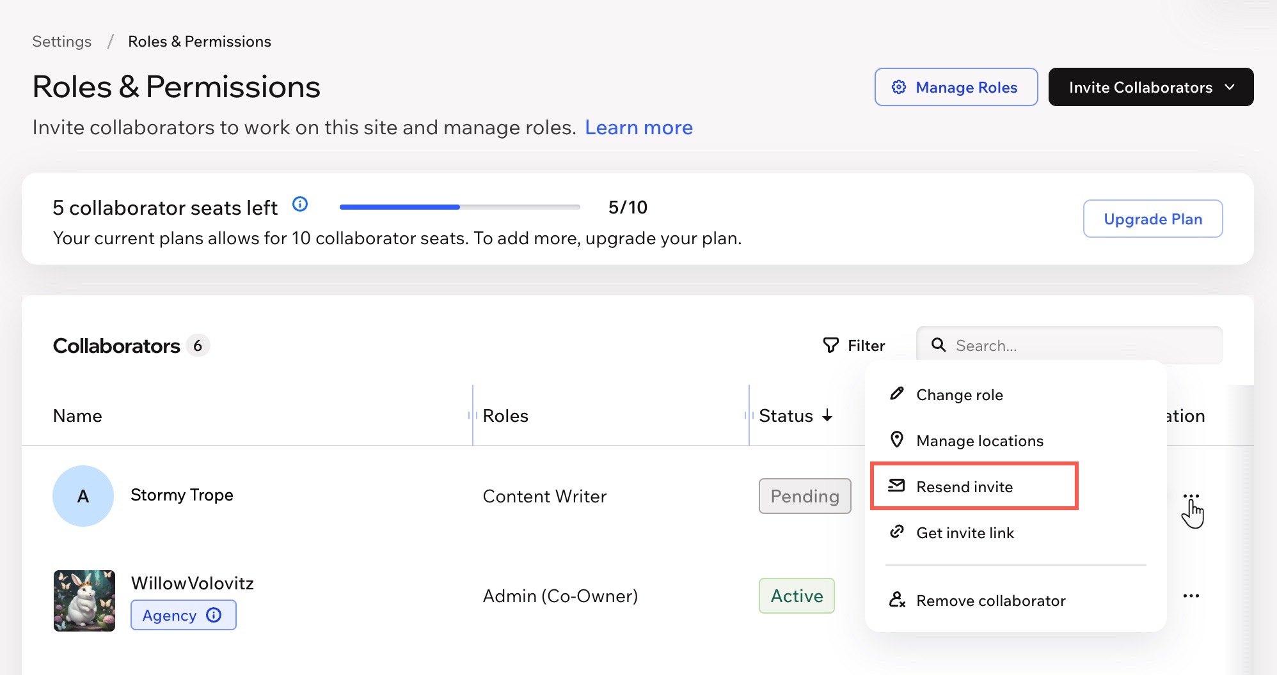This screenshot has width=1277, height=675.
Task: Click info icon beside collaborator seats left
Action: tap(300, 204)
